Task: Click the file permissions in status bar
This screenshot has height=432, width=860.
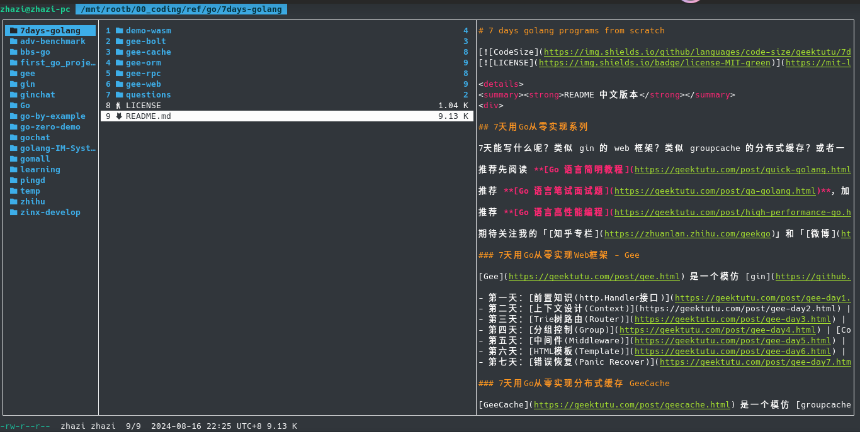Action: coord(25,426)
